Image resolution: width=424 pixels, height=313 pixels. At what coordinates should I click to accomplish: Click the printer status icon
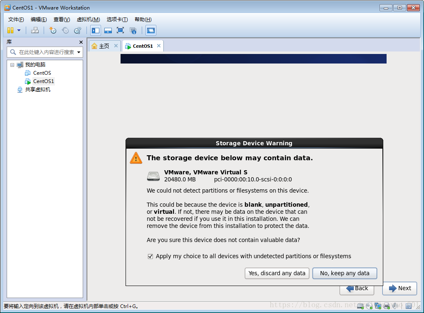[x=387, y=306]
